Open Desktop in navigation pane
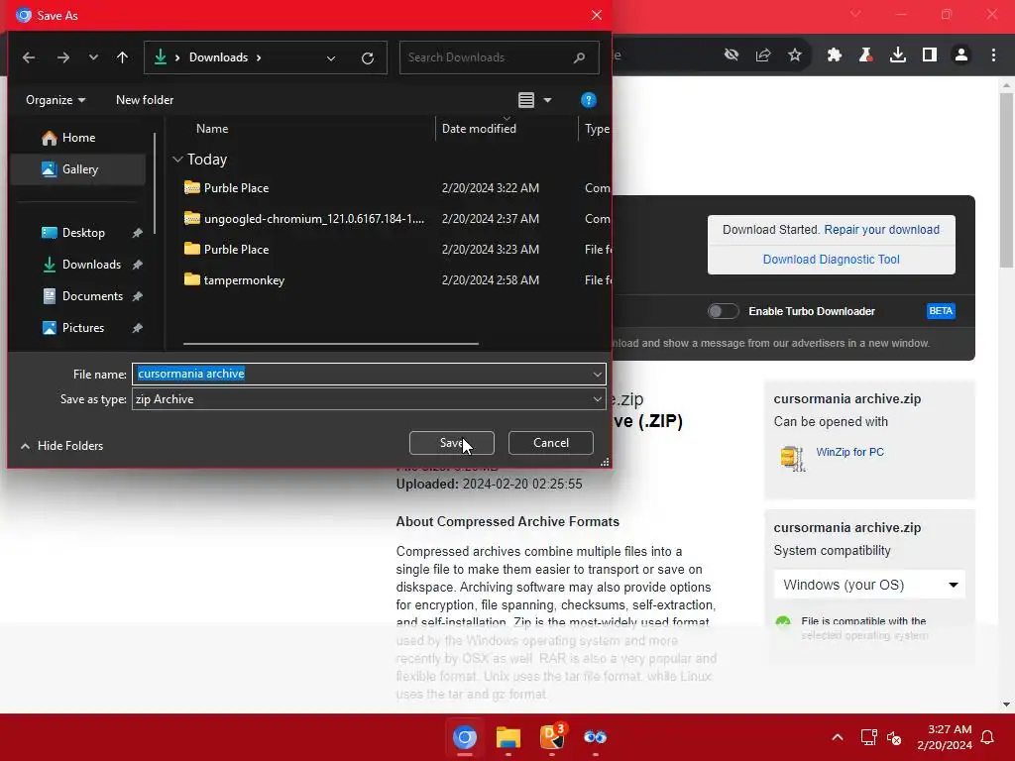The height and width of the screenshot is (761, 1015). pos(82,233)
